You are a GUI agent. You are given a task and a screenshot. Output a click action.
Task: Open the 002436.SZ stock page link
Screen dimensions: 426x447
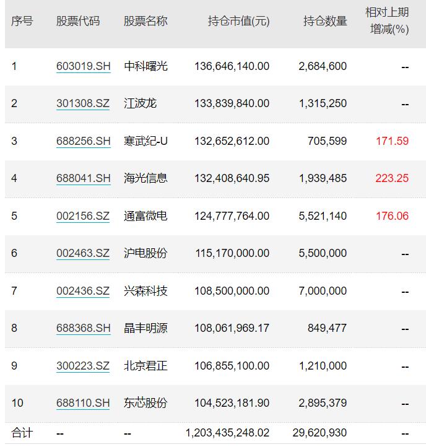(83, 291)
